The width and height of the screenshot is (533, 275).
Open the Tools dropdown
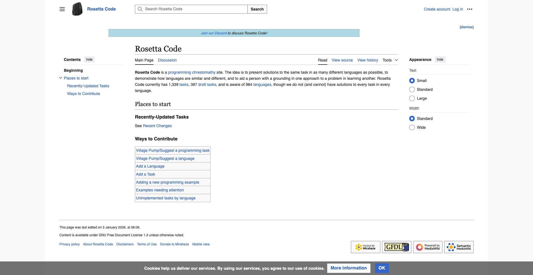390,60
